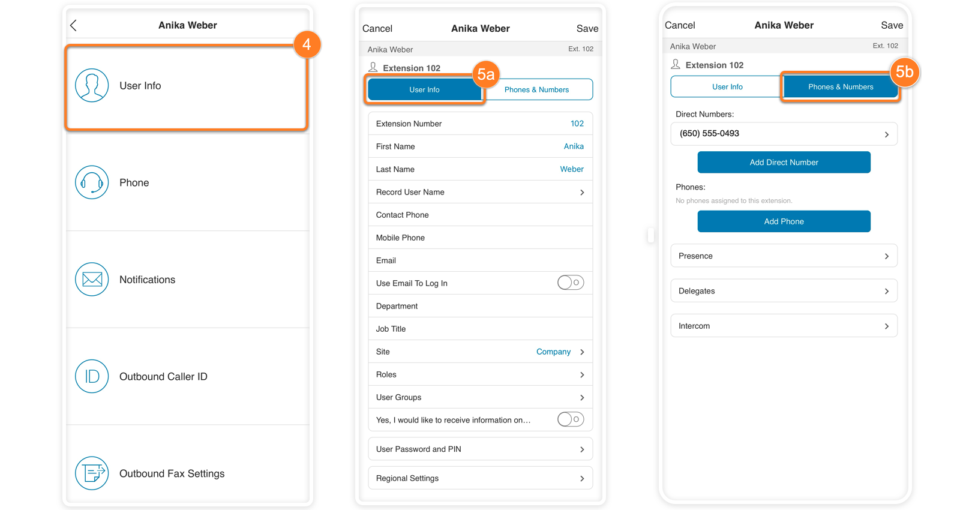Select the User Info tab in the right screen
The image size is (960, 510).
(x=727, y=87)
